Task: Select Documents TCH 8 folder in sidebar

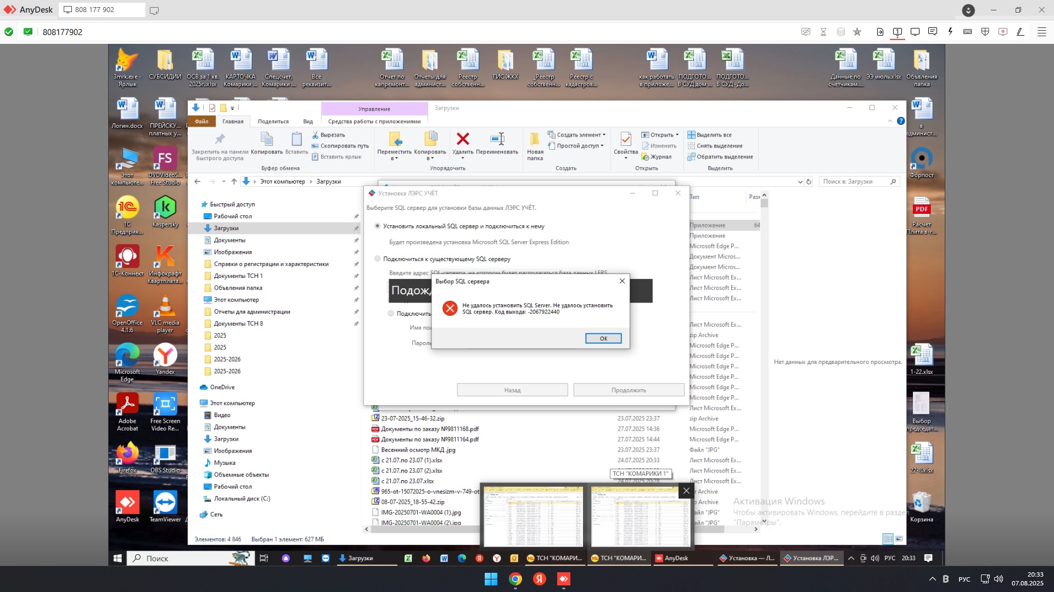Action: [x=238, y=323]
